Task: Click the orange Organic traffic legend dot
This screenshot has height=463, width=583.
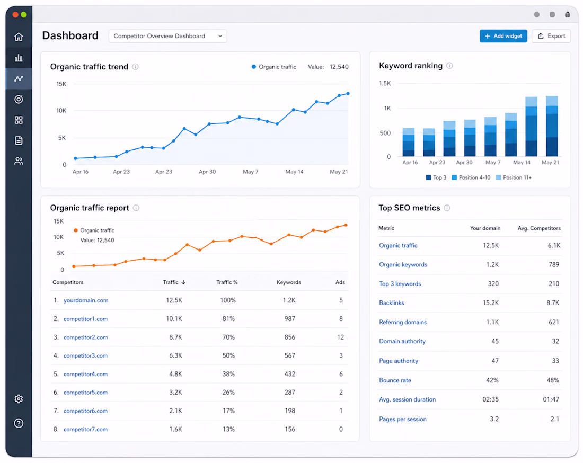Action: (76, 230)
